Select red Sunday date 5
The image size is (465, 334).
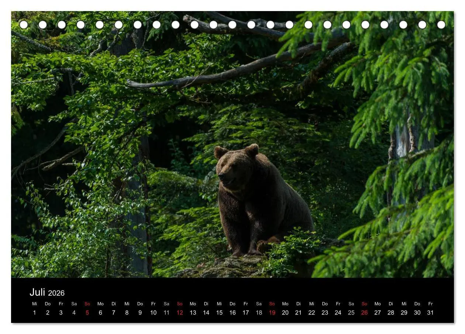click(x=87, y=313)
